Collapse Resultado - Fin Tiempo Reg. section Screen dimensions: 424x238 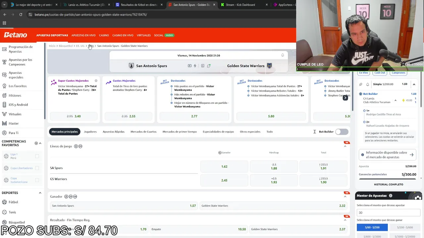click(345, 220)
